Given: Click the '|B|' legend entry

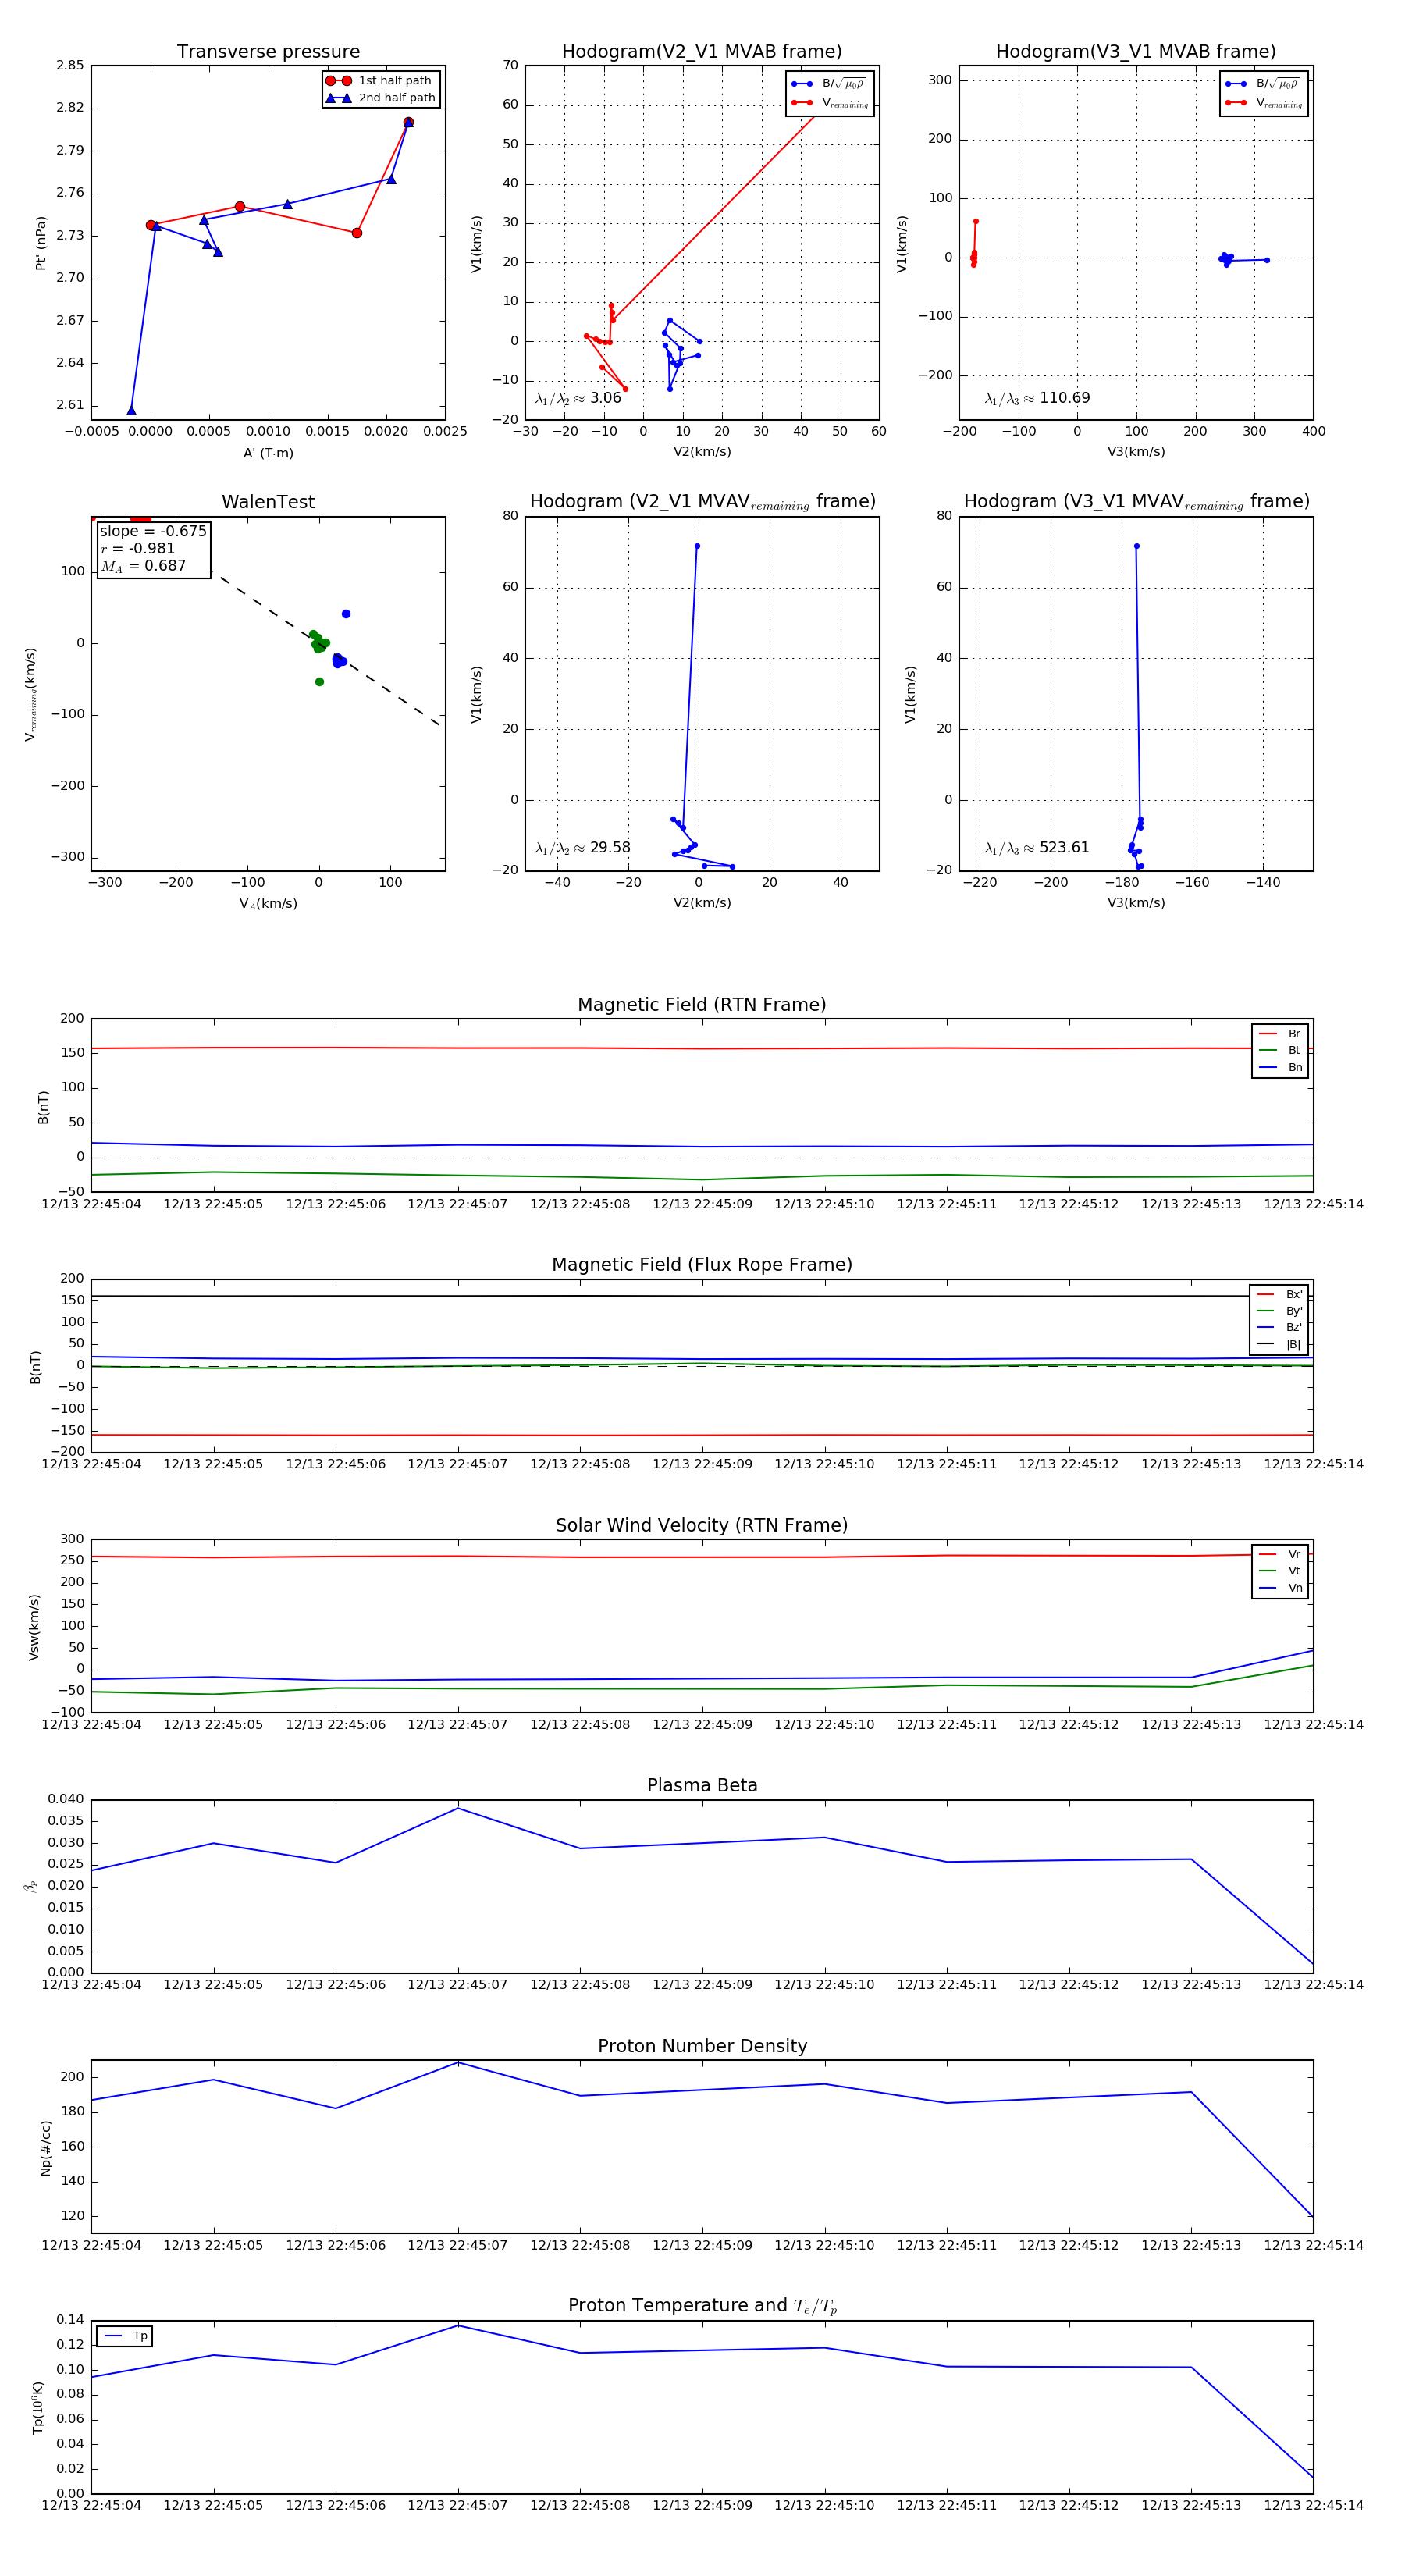Looking at the screenshot, I should (x=1279, y=1344).
